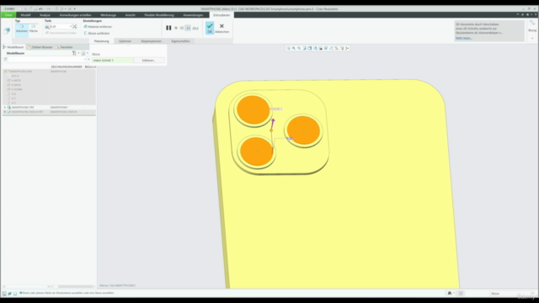Switch to the Ordner-Browser tab
This screenshot has height=303, width=539.
(x=40, y=47)
